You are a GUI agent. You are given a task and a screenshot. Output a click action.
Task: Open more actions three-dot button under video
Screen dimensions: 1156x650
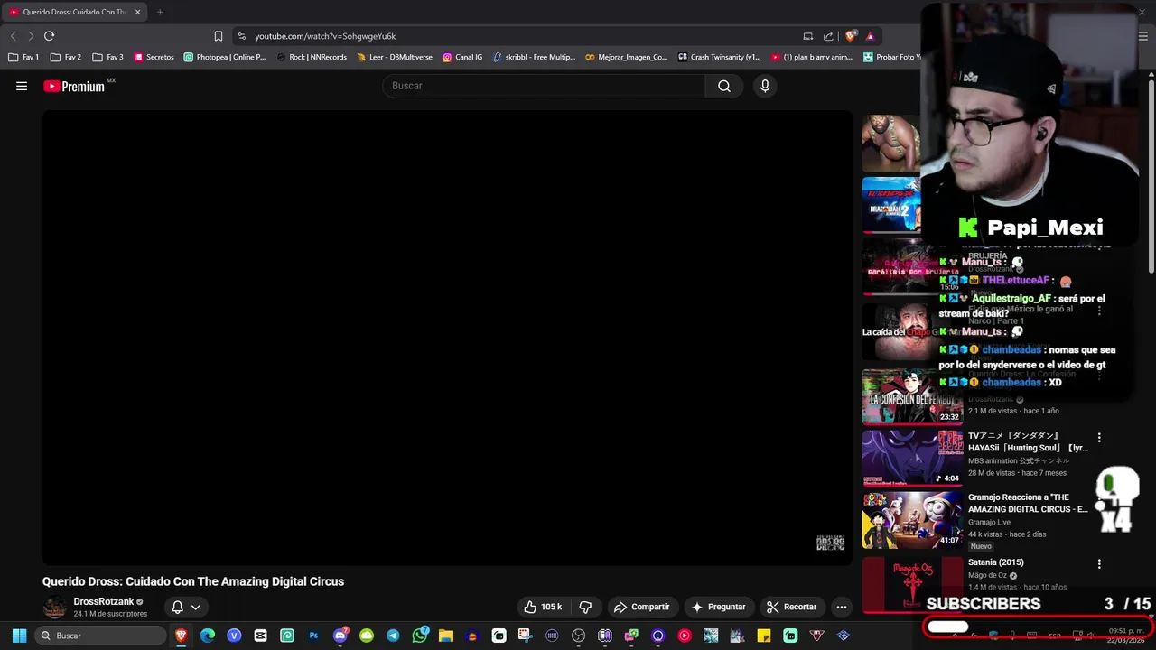click(841, 607)
